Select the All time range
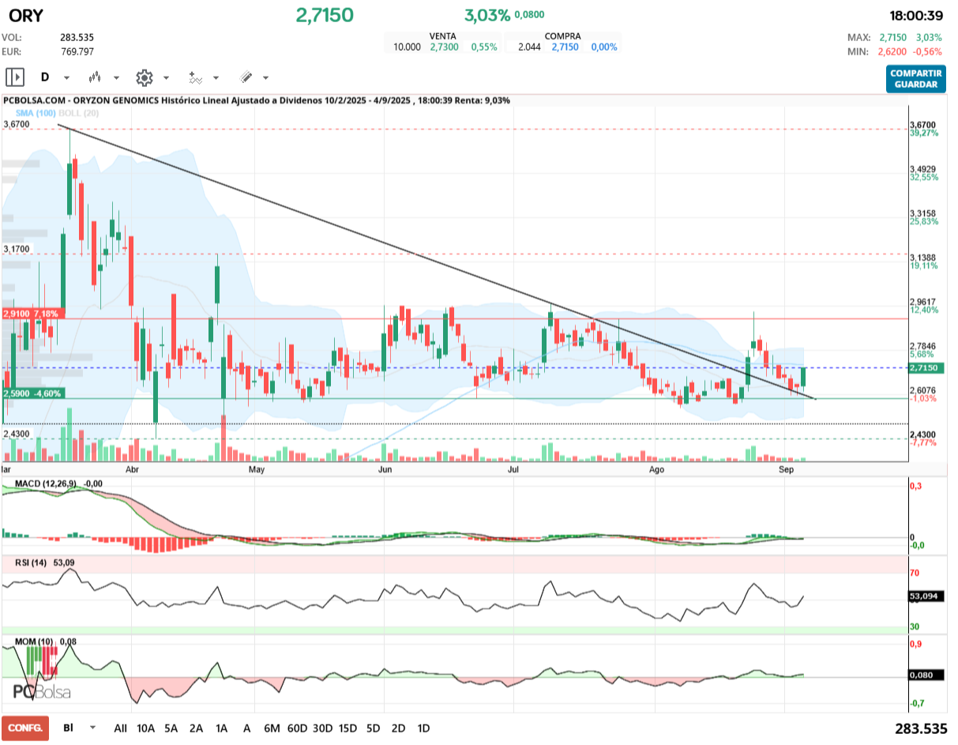 (120, 728)
